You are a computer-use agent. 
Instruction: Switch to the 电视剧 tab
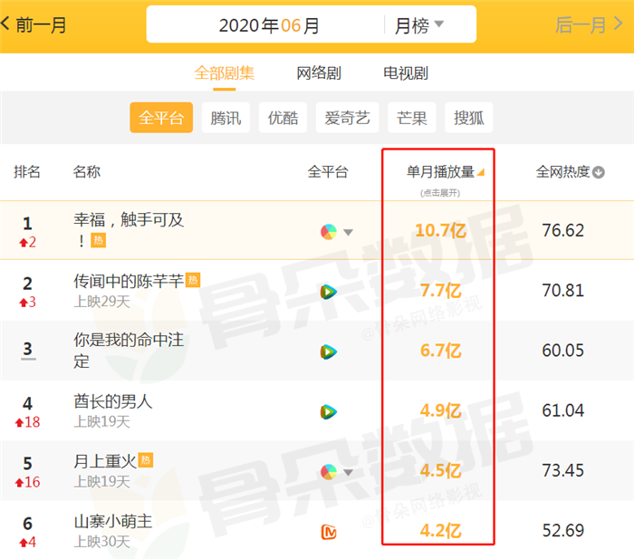[405, 73]
